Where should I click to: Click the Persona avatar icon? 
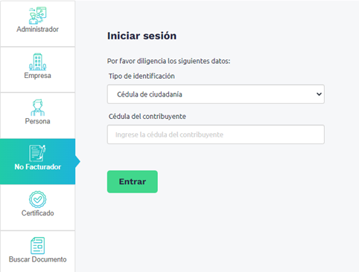[x=37, y=108]
